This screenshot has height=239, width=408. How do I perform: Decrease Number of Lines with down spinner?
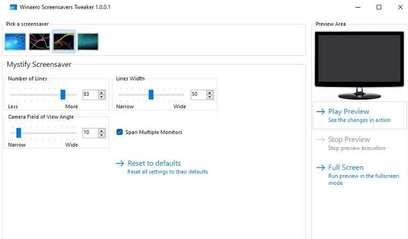(x=102, y=97)
